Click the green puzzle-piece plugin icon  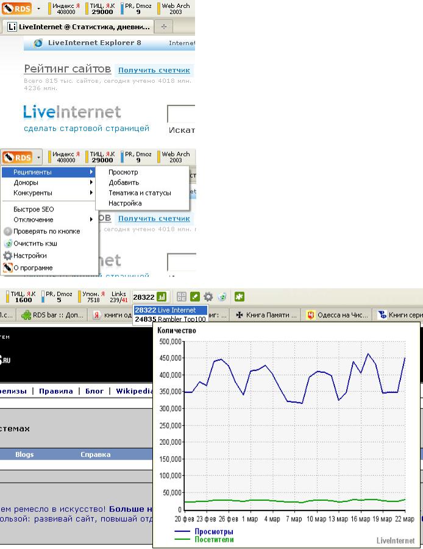pos(240,297)
